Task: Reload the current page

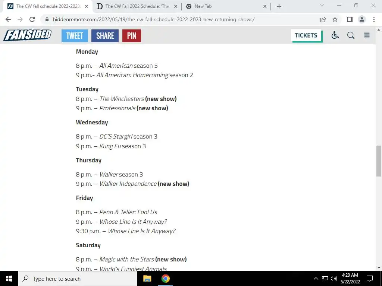Action: [32, 19]
